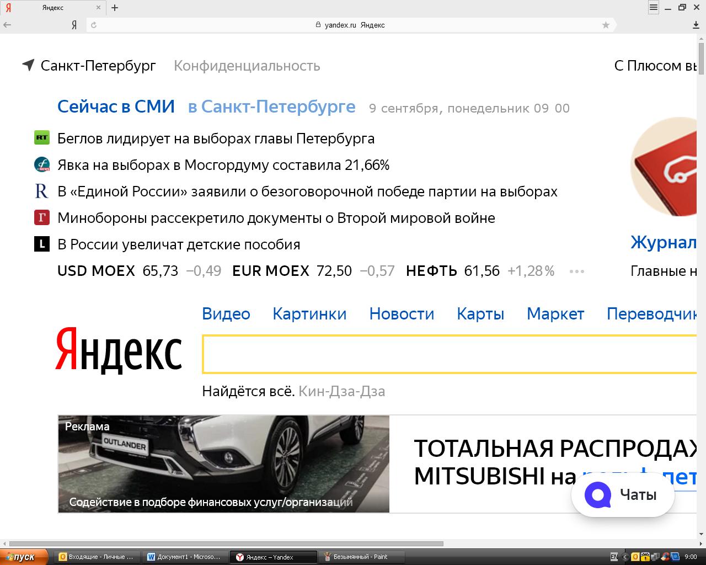Open headline Беглов лидирует на выборах

click(216, 138)
